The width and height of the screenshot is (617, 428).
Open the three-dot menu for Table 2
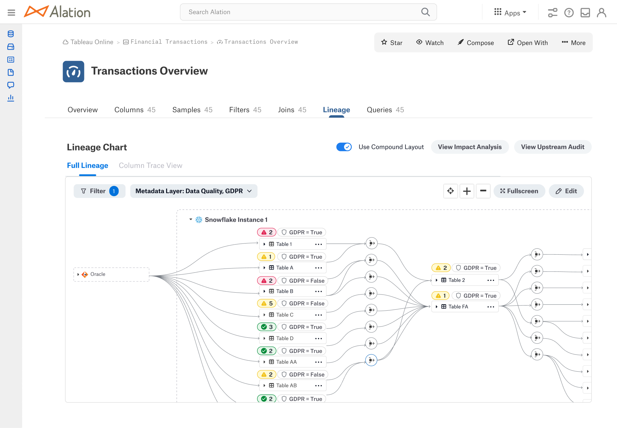click(491, 280)
